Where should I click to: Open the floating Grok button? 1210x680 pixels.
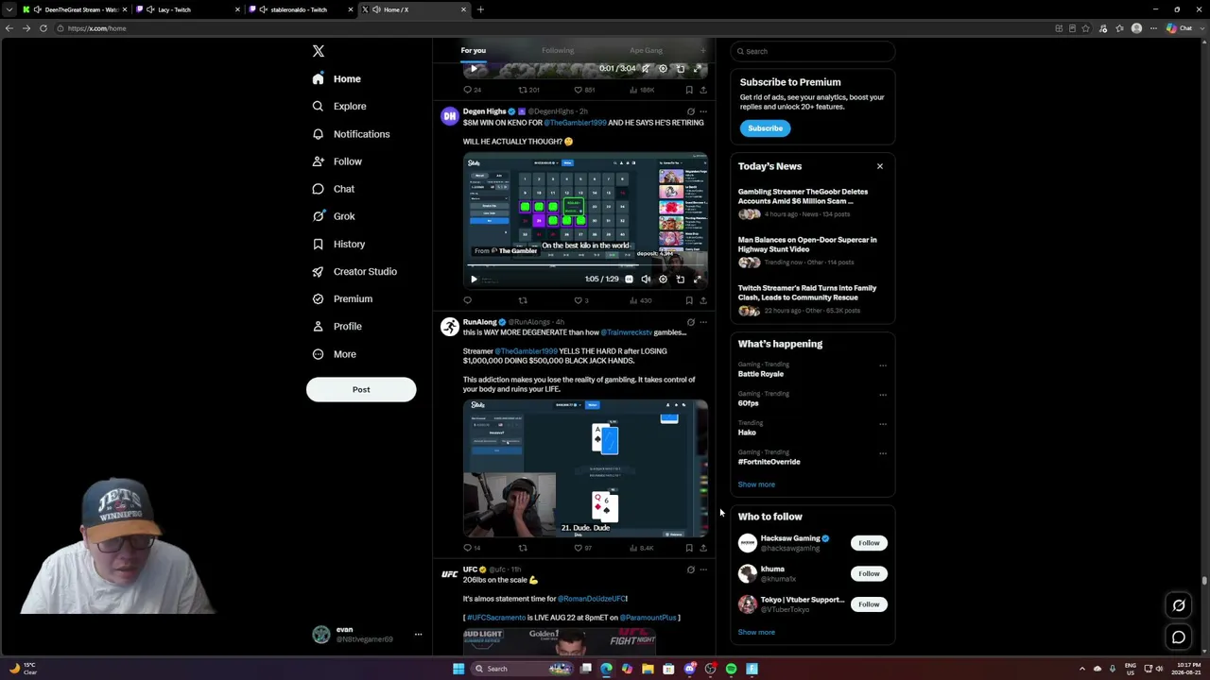tap(1179, 605)
